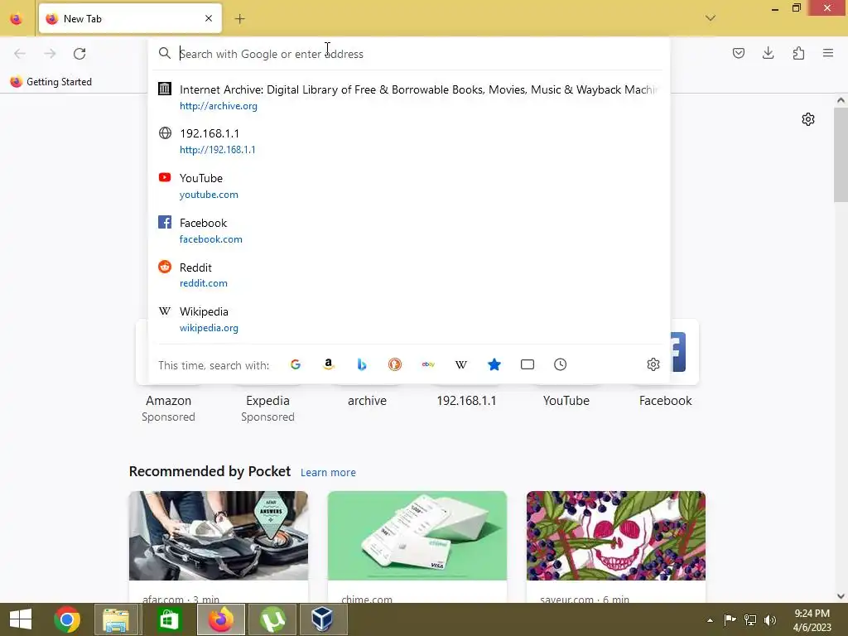Open the 192.168.1.1 shortcut tile label
This screenshot has height=636, width=848.
[x=466, y=401]
